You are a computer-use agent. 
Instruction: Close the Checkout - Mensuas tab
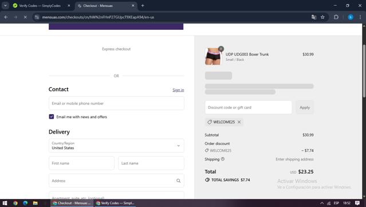pyautogui.click(x=133, y=6)
